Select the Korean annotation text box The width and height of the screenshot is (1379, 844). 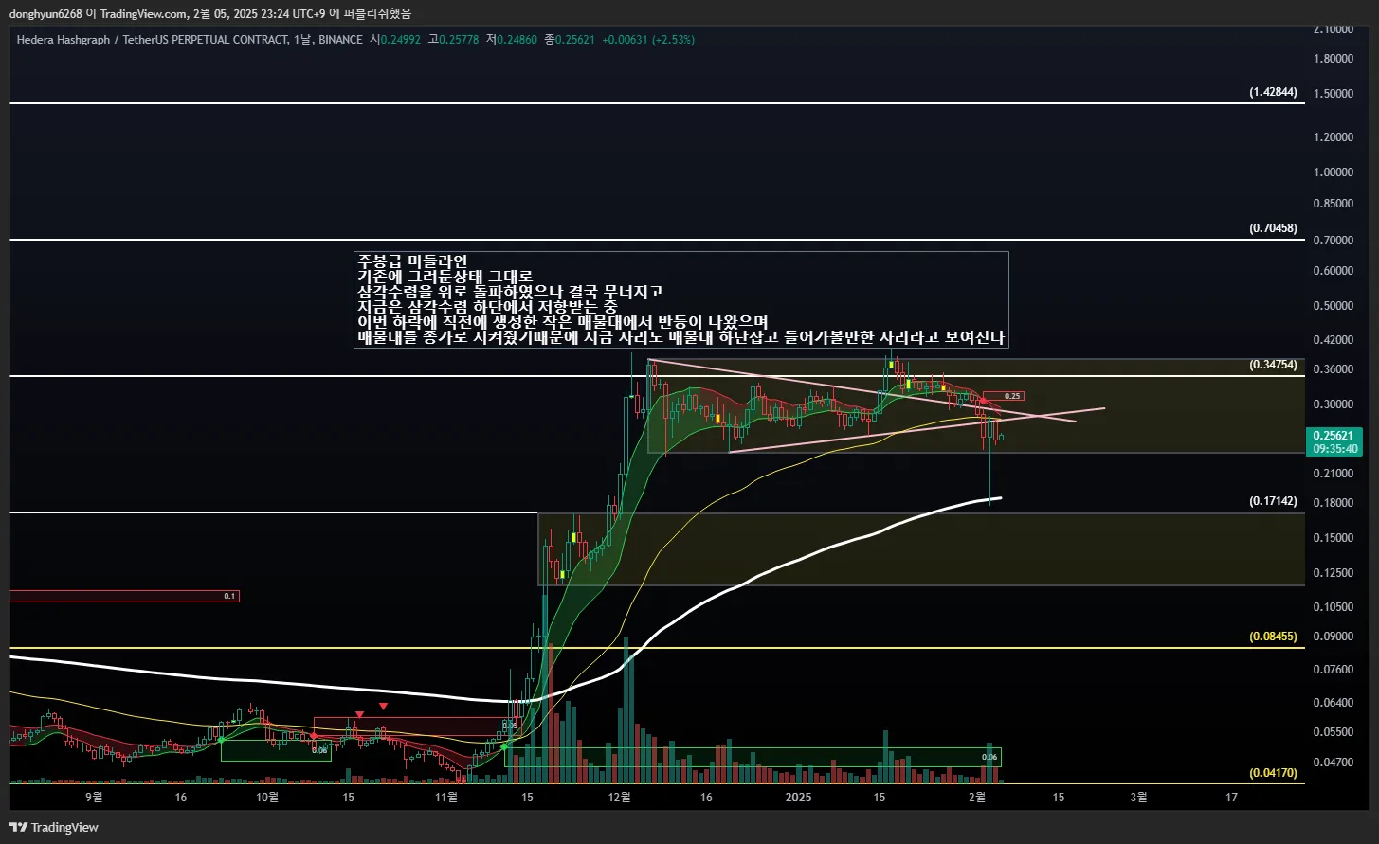680,299
